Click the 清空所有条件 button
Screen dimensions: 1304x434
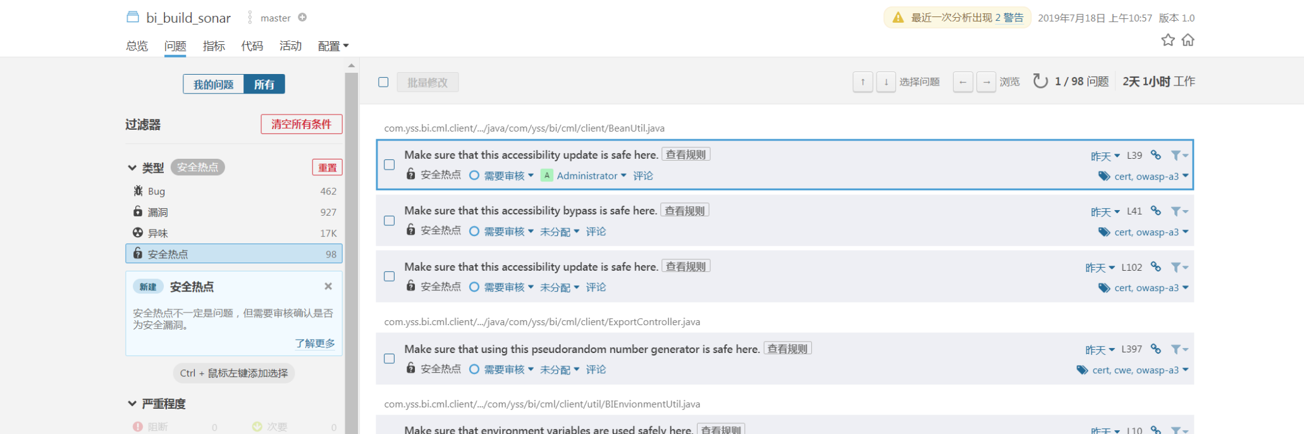302,124
